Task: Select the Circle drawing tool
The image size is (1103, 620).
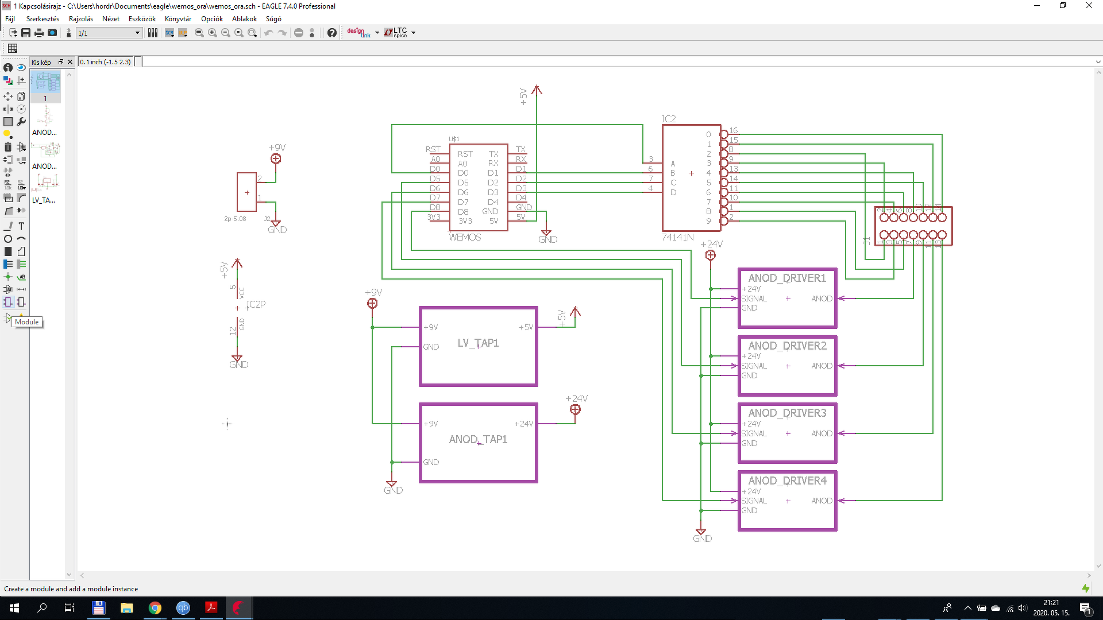Action: [8, 239]
